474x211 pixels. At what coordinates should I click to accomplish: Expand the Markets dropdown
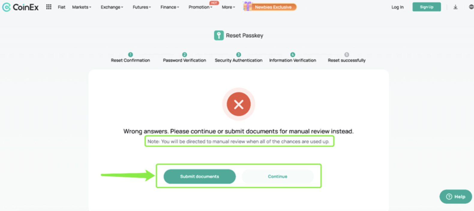pos(82,7)
